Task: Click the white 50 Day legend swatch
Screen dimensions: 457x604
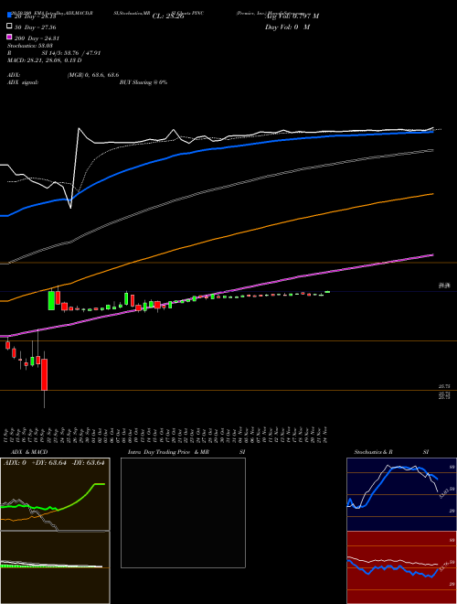Action: click(x=9, y=27)
